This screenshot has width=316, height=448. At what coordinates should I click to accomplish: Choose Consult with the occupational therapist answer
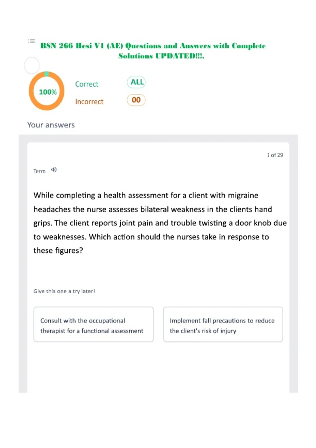point(93,324)
